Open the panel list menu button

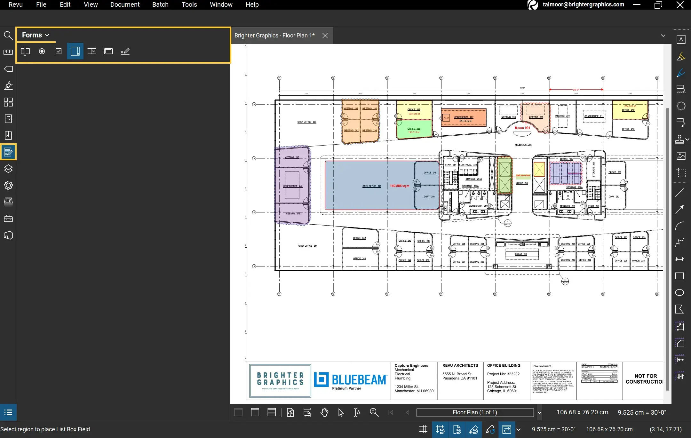8,412
